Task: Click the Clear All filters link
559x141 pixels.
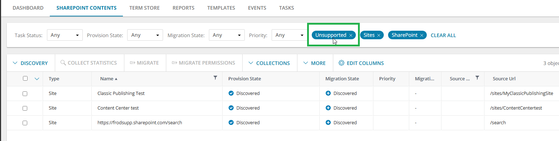Action: (443, 35)
